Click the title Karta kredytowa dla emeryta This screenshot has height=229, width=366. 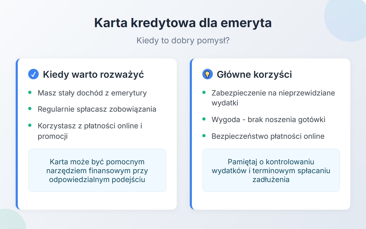click(183, 22)
